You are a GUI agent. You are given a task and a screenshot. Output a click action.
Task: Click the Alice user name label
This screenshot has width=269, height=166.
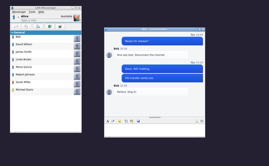pyautogui.click(x=25, y=16)
